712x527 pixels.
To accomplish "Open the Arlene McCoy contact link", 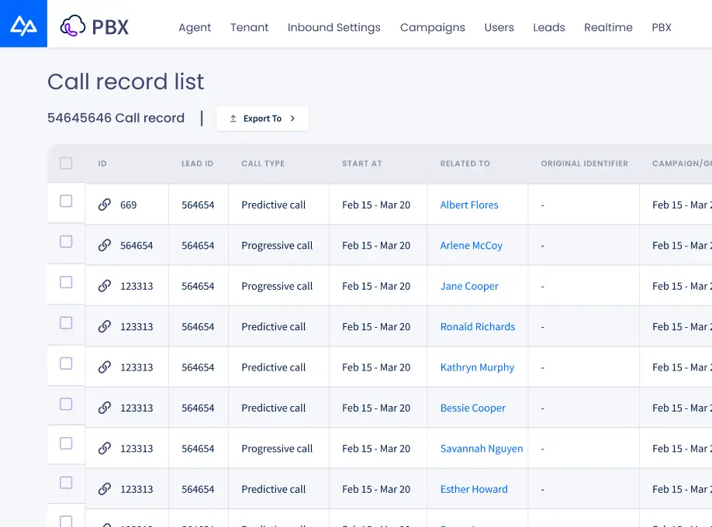I will click(472, 246).
